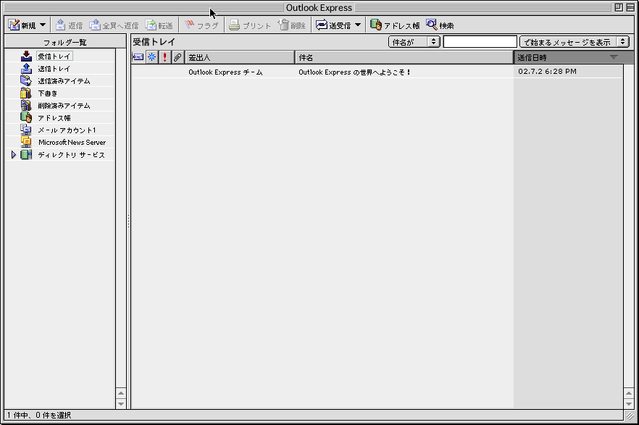The image size is (639, 425).
Task: Click the window resize grip corner
Action: click(629, 416)
